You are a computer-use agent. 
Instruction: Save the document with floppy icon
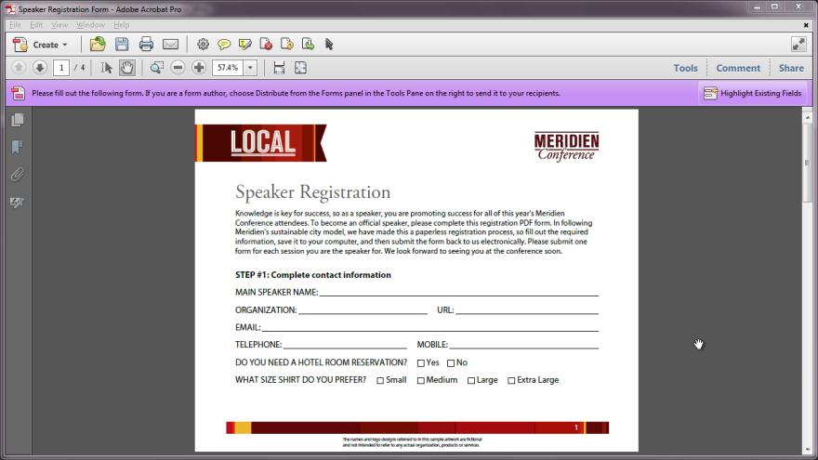click(x=122, y=45)
